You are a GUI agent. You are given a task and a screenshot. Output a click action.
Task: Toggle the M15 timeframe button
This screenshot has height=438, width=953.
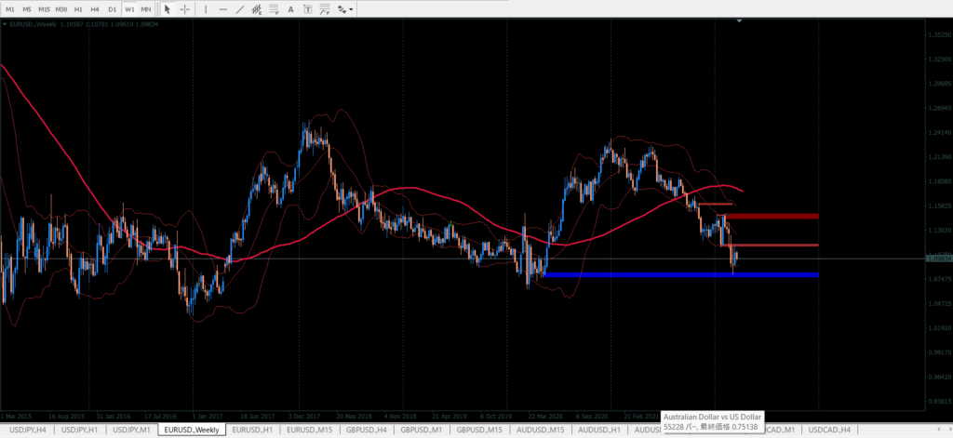tap(44, 9)
